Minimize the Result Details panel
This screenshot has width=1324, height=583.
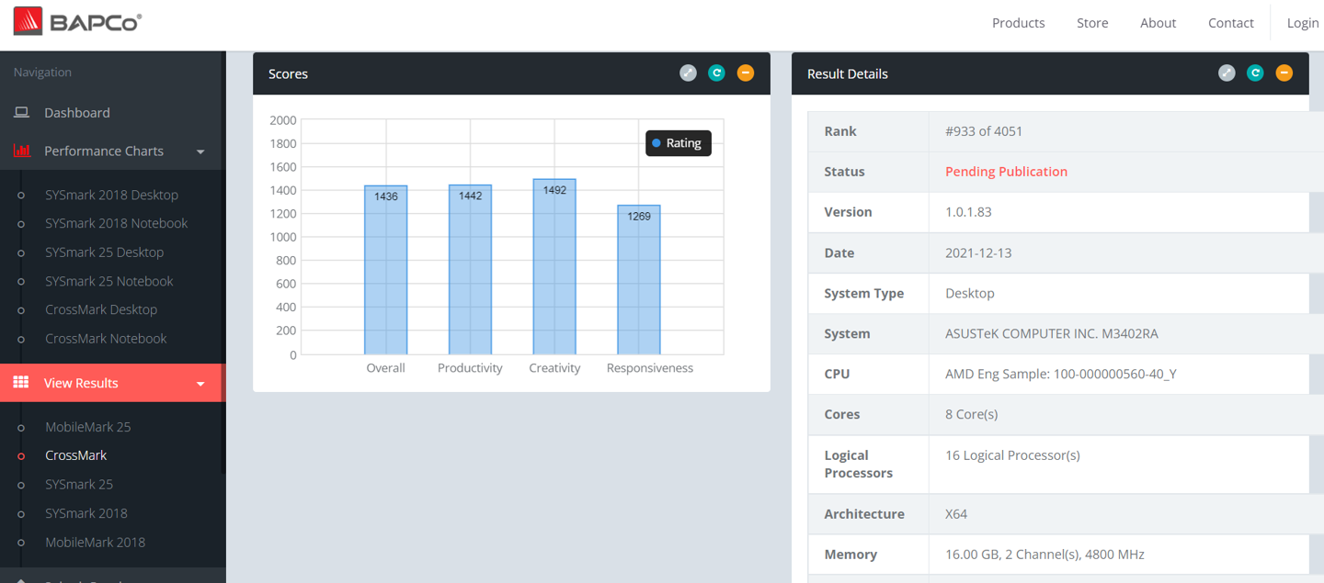[x=1284, y=73]
